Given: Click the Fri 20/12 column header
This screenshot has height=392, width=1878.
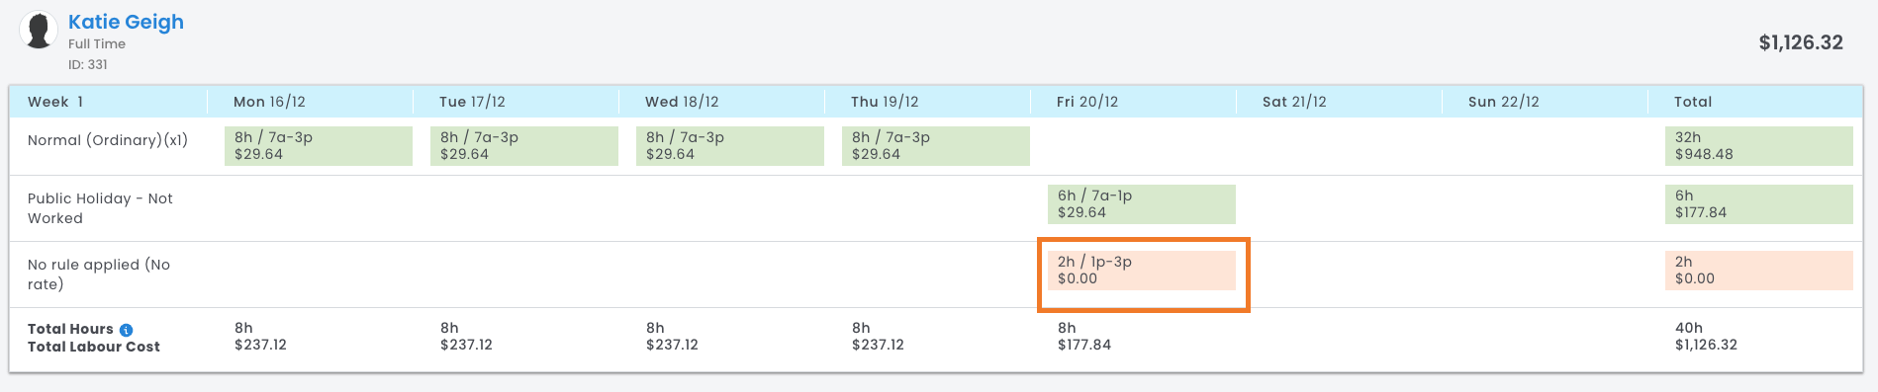Looking at the screenshot, I should point(1087,102).
